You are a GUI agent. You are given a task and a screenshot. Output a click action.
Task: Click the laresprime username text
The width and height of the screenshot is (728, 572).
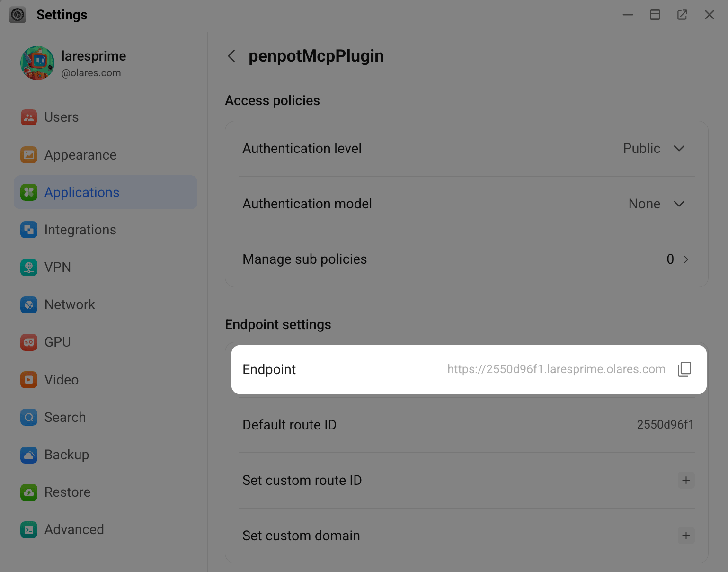coord(94,56)
